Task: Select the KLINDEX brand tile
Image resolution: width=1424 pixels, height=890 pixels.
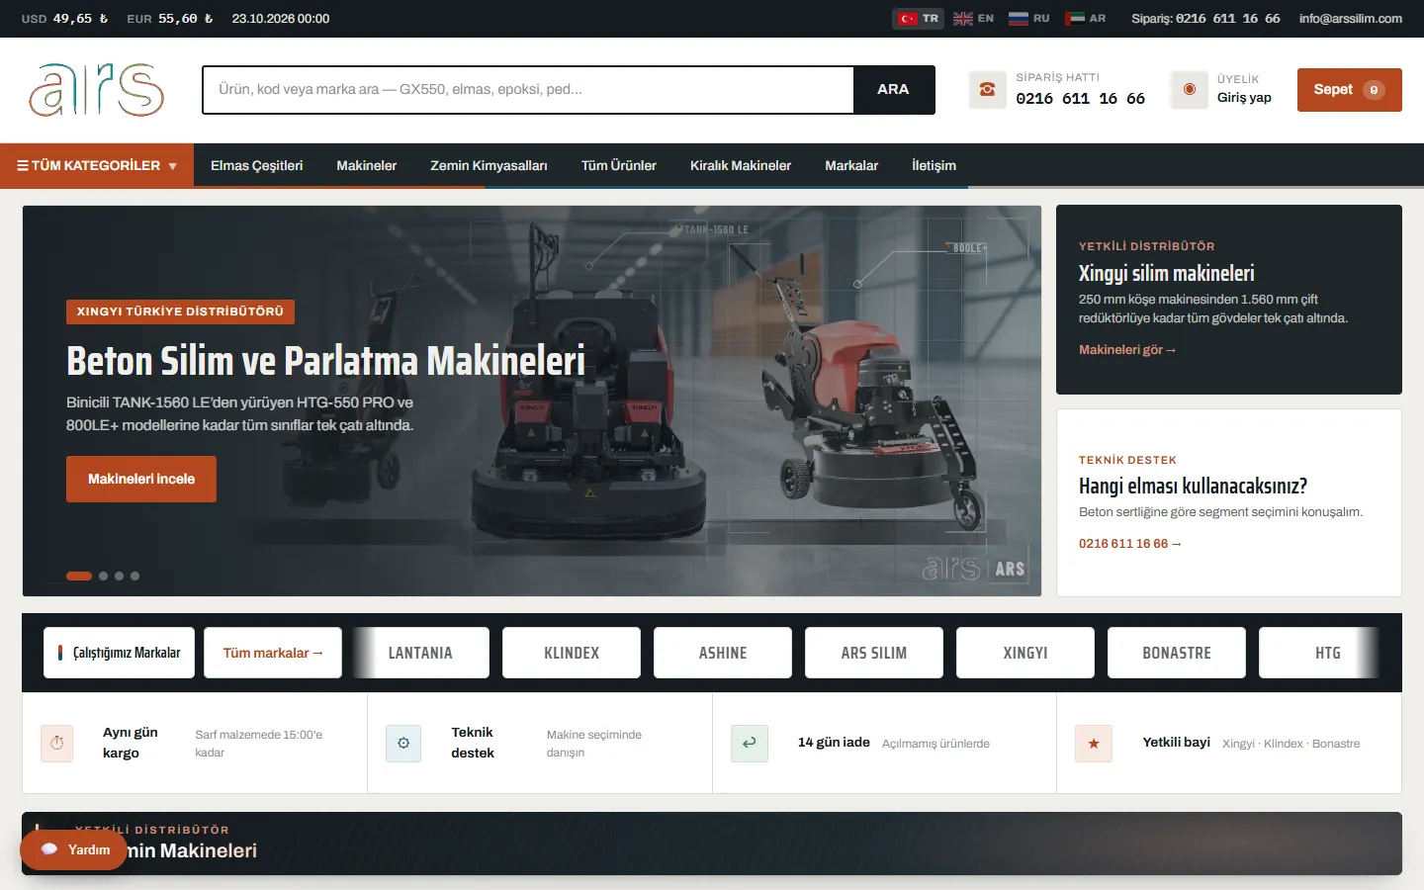Action: [x=572, y=653]
